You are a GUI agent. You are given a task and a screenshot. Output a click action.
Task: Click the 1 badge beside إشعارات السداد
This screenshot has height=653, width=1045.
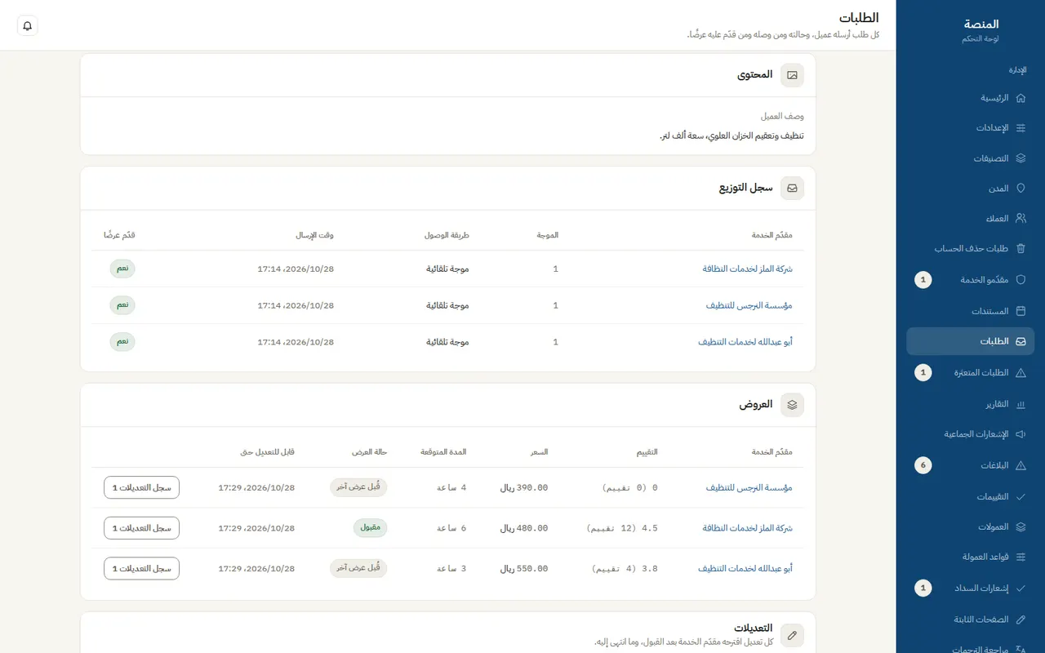tap(923, 589)
